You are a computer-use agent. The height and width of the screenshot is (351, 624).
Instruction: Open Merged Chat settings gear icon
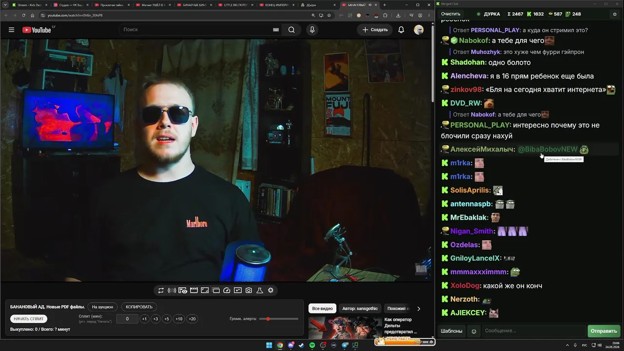[x=614, y=14]
